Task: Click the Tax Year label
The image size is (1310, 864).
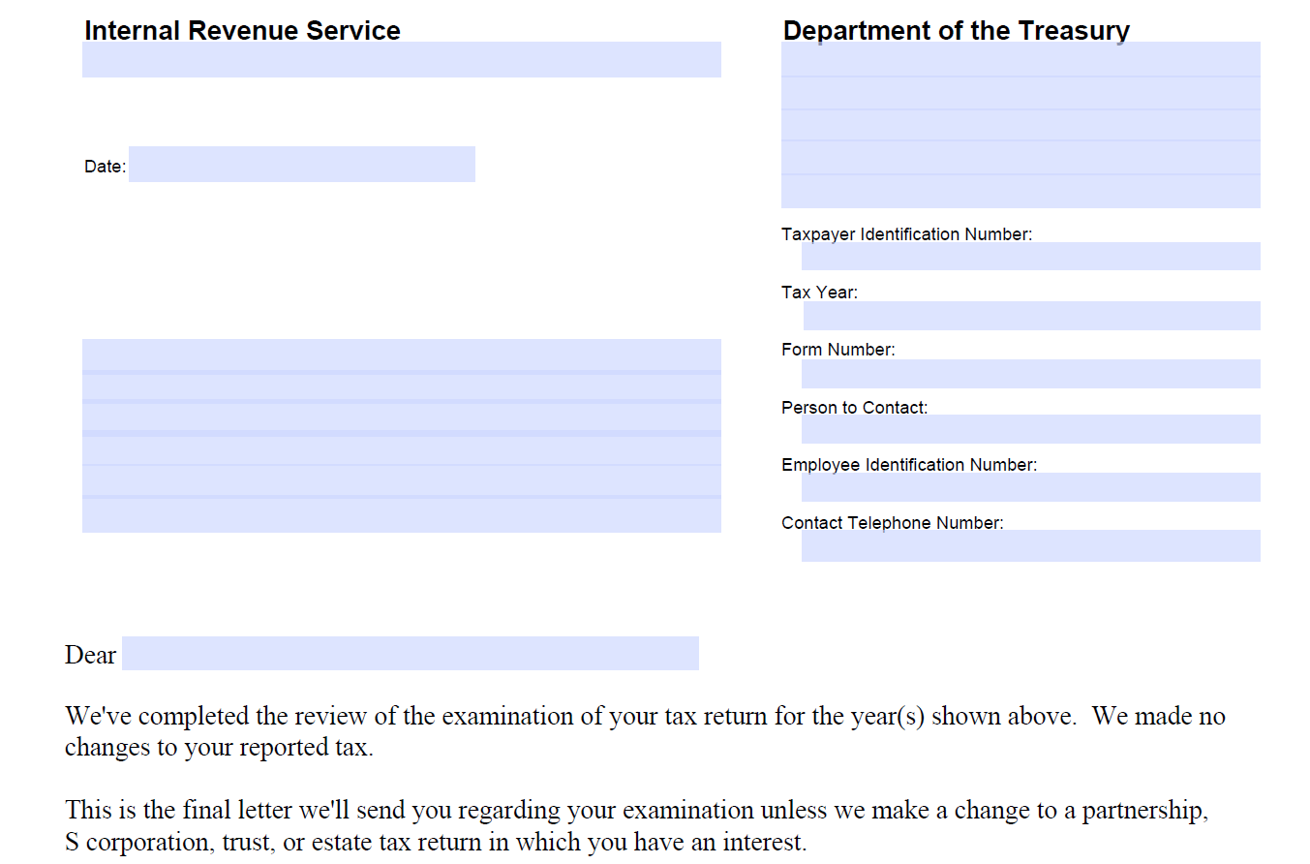Action: (x=820, y=293)
